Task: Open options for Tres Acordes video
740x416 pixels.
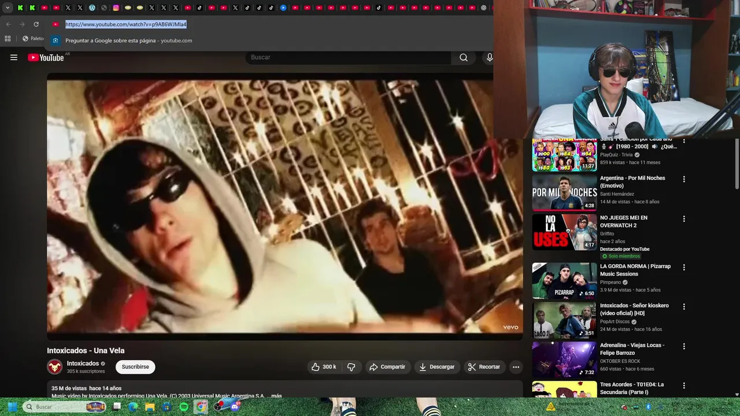Action: click(684, 385)
